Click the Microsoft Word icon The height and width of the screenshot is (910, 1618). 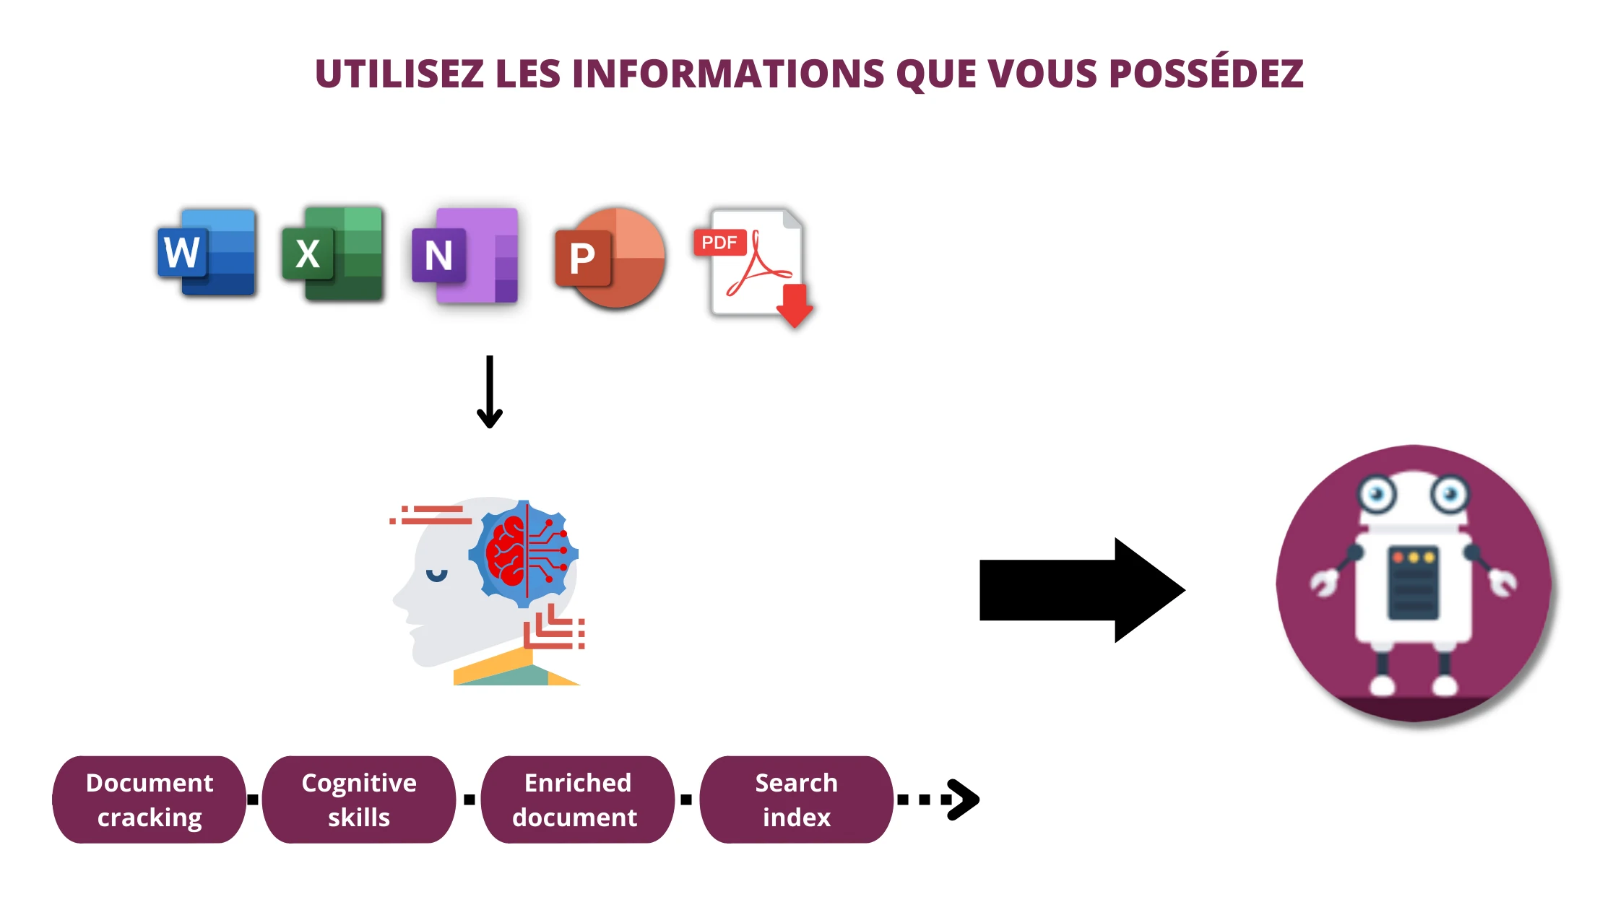pyautogui.click(x=206, y=258)
